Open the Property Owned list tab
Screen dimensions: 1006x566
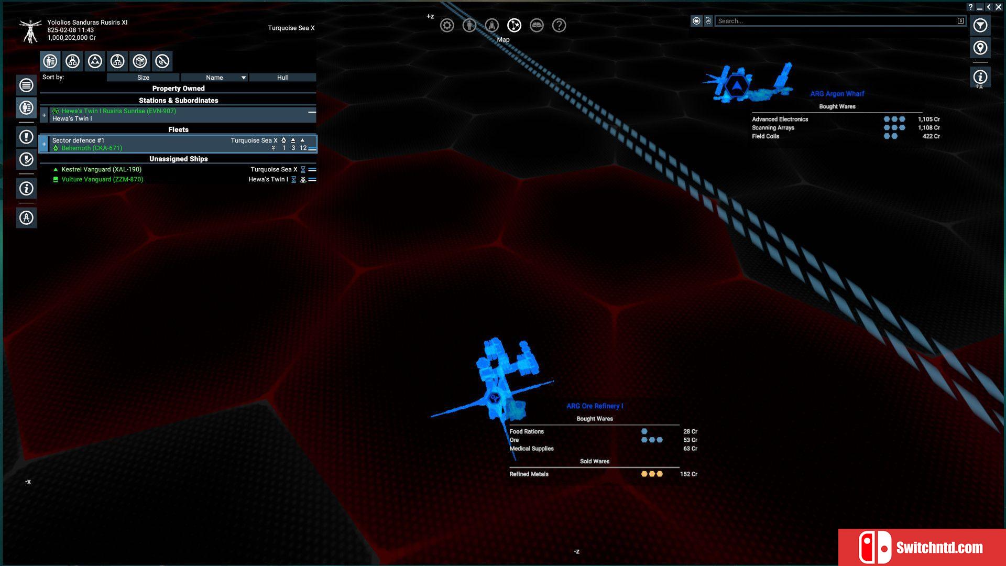pyautogui.click(x=50, y=61)
